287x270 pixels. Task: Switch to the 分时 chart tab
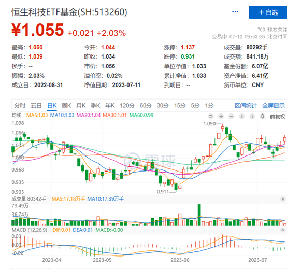(x=20, y=105)
